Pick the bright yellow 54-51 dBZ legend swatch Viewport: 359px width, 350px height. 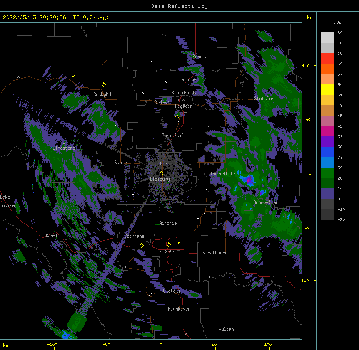pos(327,90)
